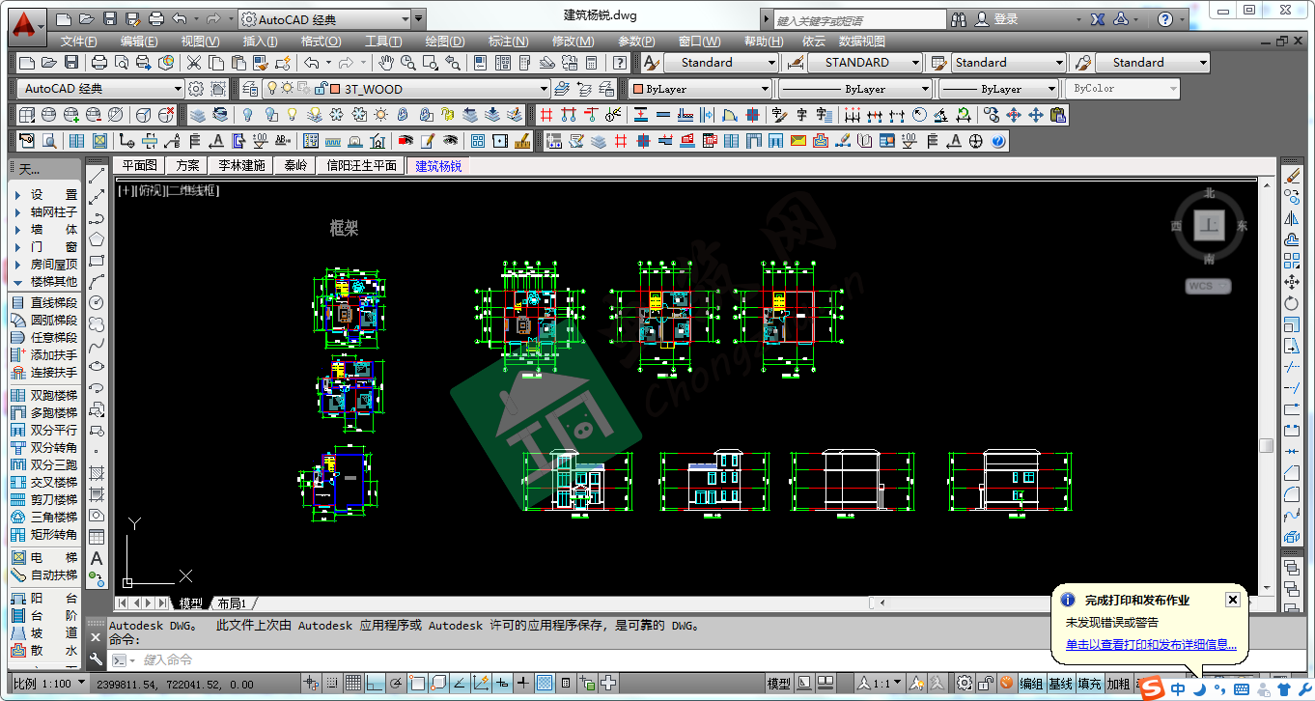Click the Pan hand tool
Image resolution: width=1315 pixels, height=701 pixels.
click(386, 63)
